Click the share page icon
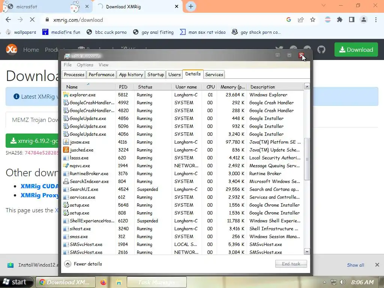Viewport: 384px width, 288px height. [x=301, y=19]
